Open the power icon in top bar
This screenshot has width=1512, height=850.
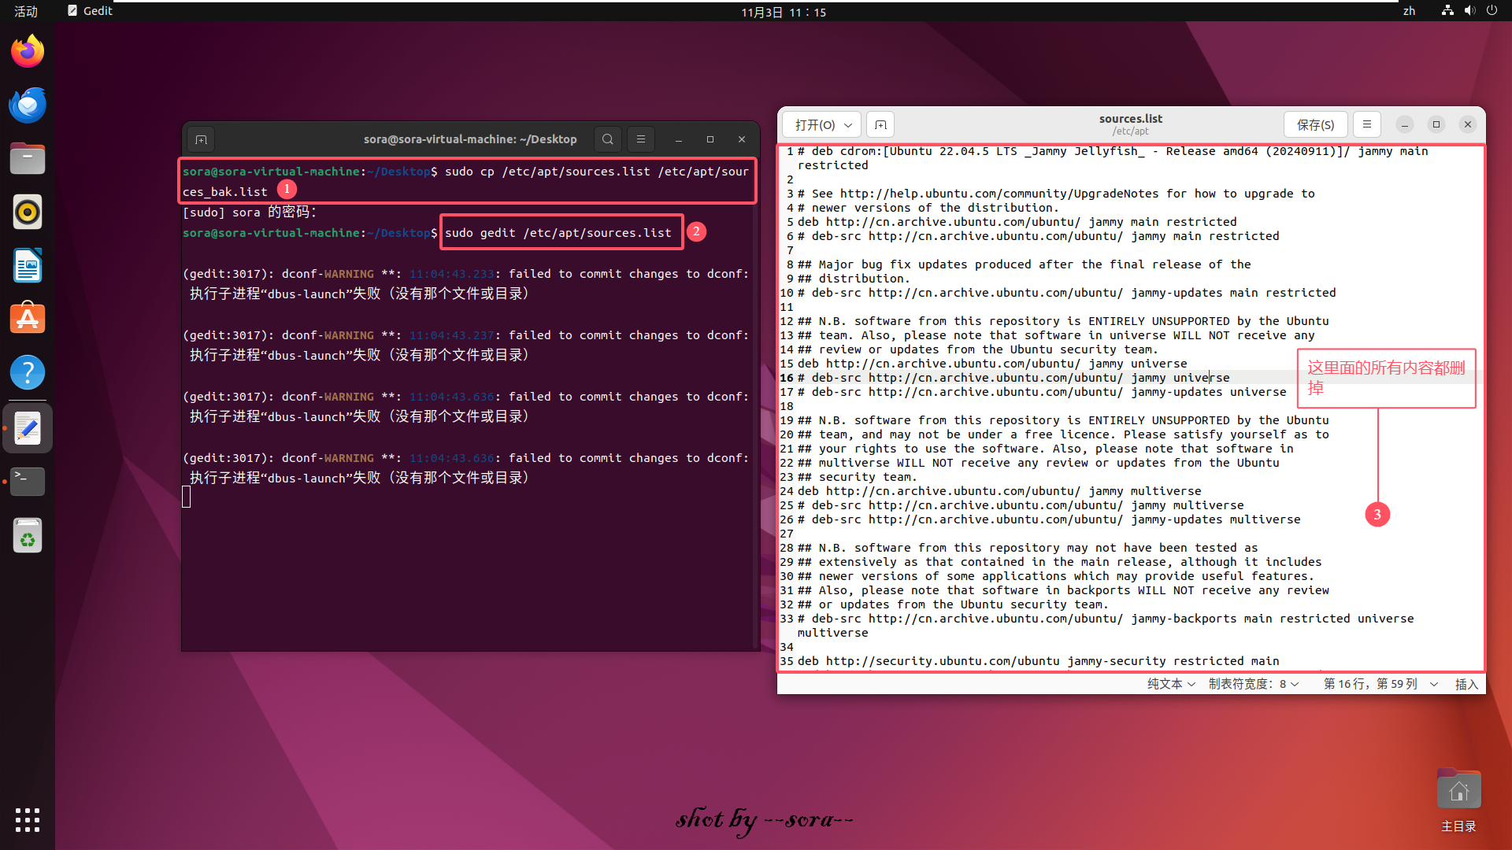(x=1492, y=11)
